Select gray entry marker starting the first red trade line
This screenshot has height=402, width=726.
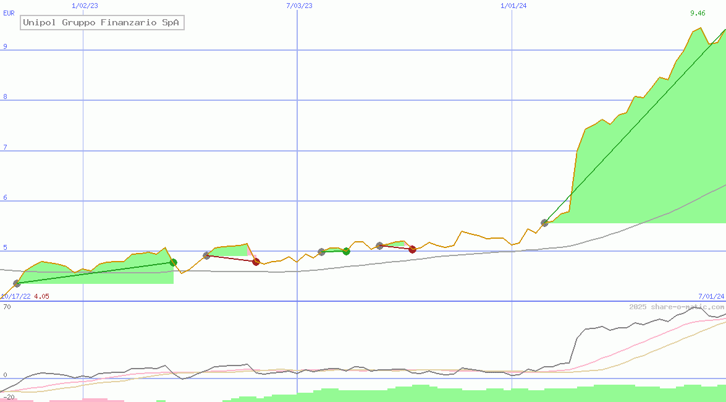click(206, 255)
